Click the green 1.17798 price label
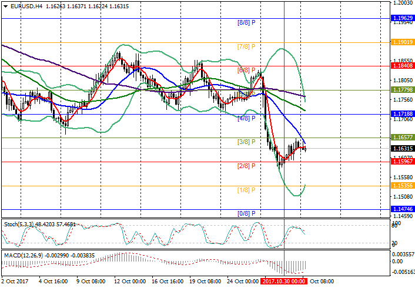Viewport: 415px width, 288px height. tap(402, 89)
